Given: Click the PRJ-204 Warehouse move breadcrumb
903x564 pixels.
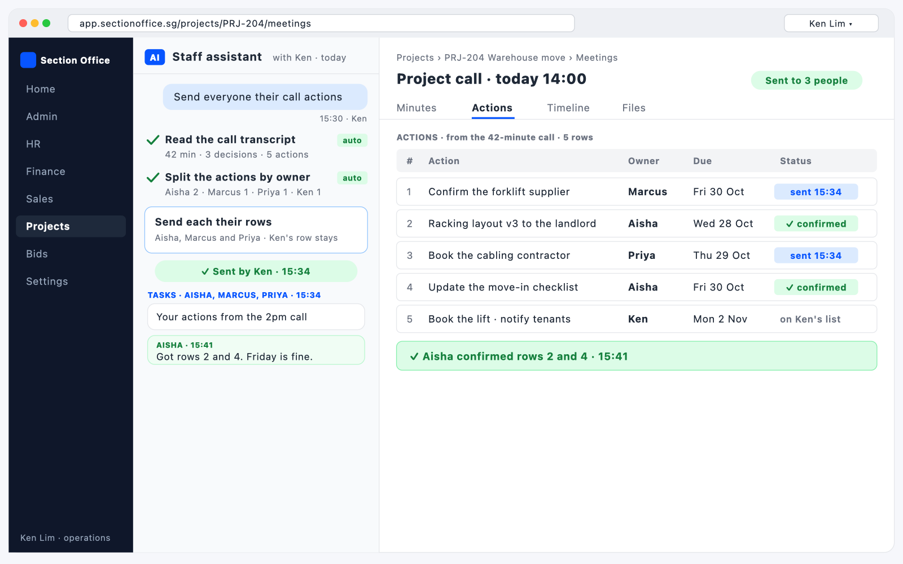Looking at the screenshot, I should coord(505,58).
